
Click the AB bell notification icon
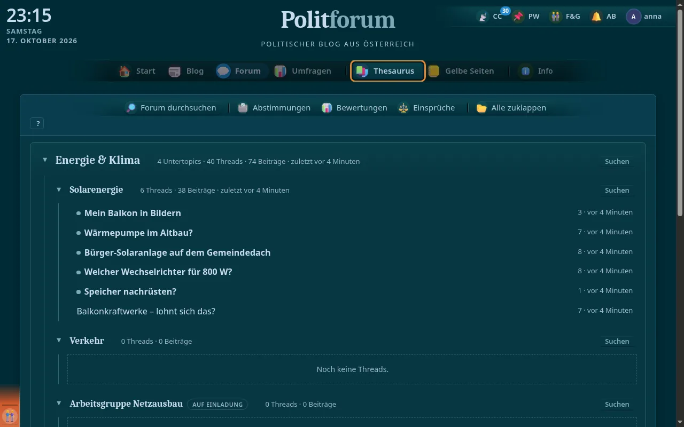[596, 17]
